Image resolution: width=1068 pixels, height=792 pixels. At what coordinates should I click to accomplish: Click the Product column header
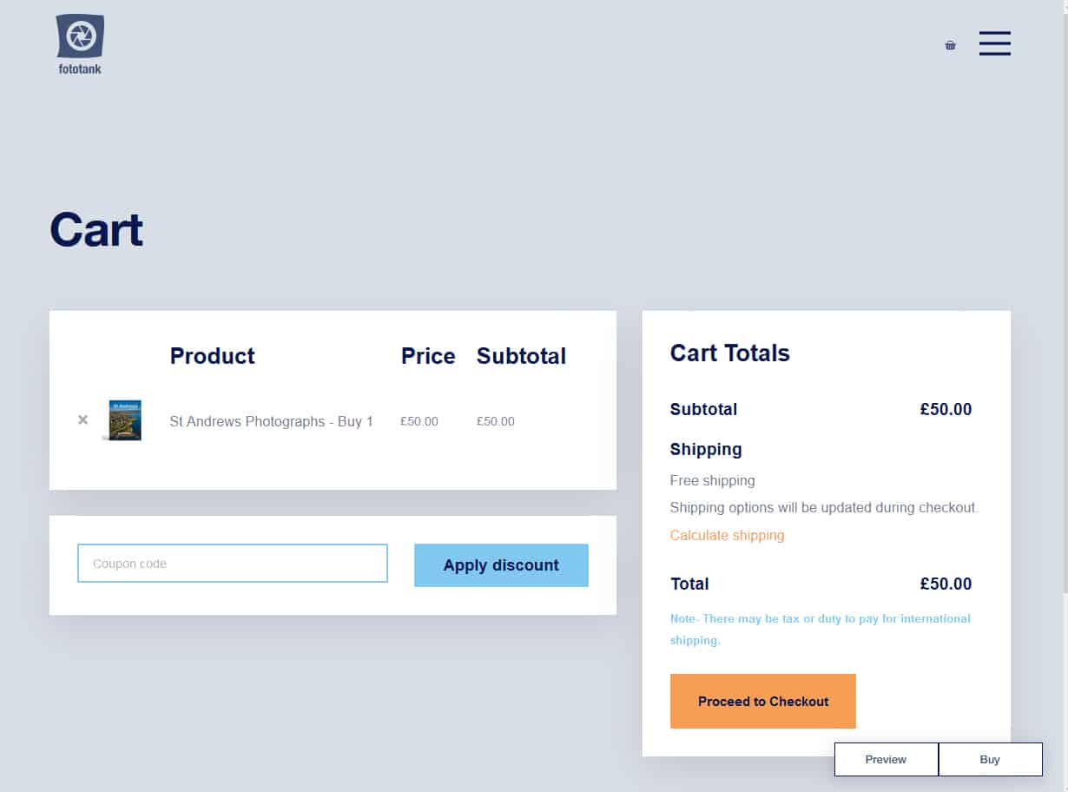pyautogui.click(x=212, y=356)
